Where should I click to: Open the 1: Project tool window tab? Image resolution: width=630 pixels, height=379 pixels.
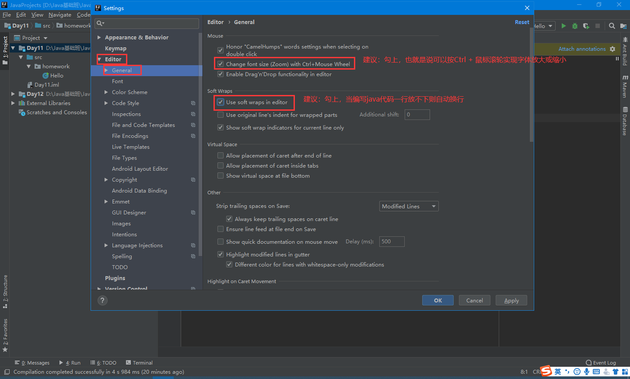click(5, 50)
